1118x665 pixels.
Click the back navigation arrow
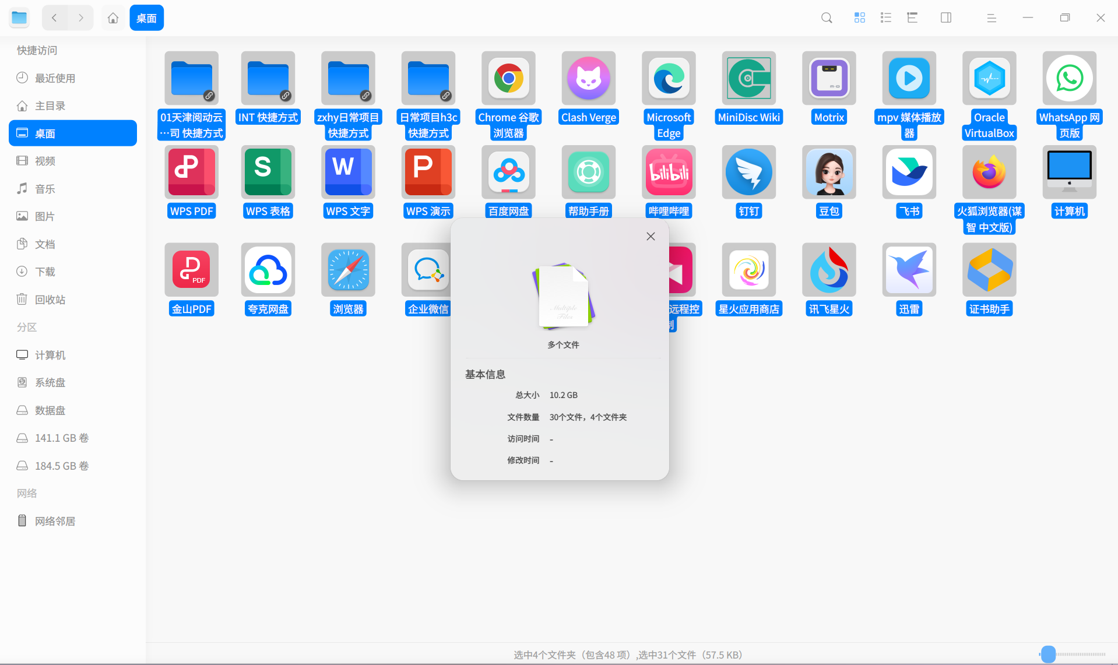(x=55, y=18)
